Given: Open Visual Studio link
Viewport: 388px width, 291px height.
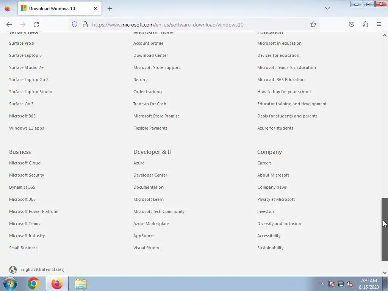Looking at the screenshot, I should 146,248.
